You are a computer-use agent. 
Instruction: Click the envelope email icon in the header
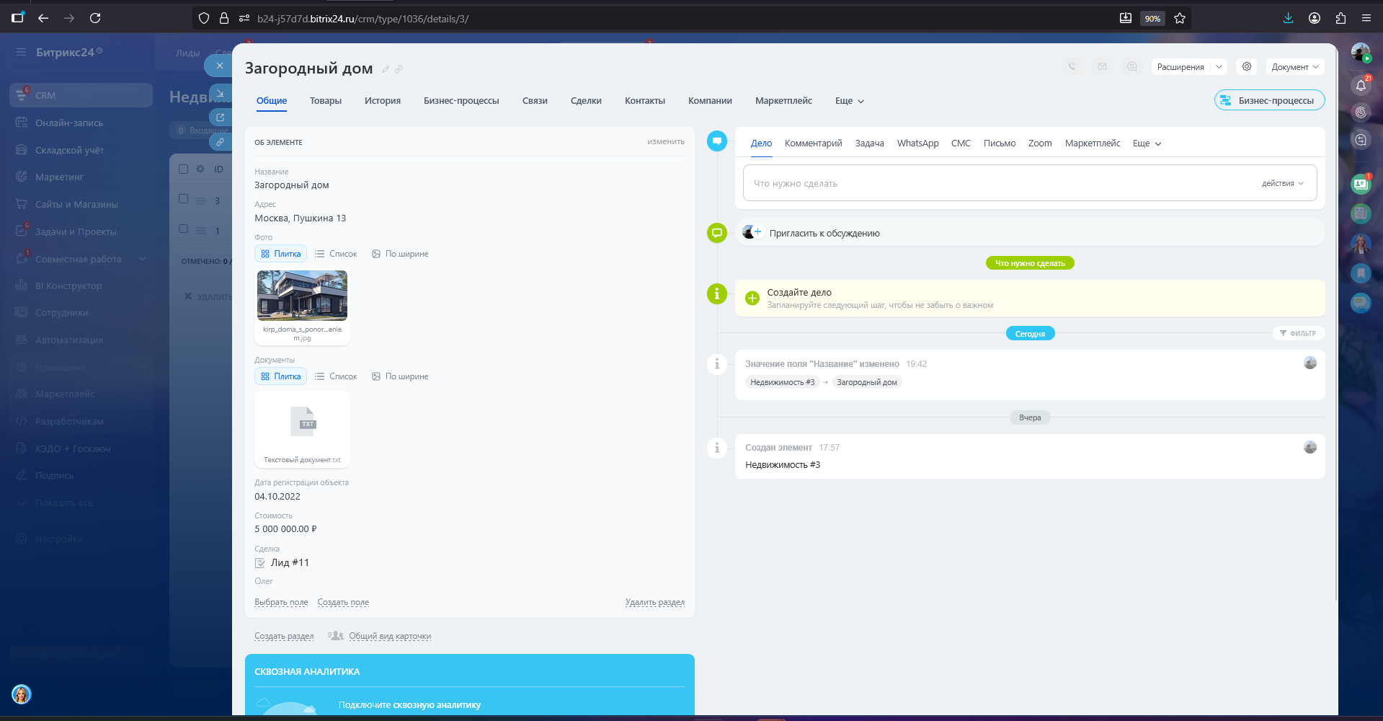coord(1102,67)
